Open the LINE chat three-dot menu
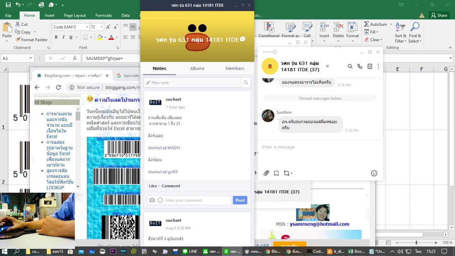Screen dimensions: 455x256 (378, 66)
